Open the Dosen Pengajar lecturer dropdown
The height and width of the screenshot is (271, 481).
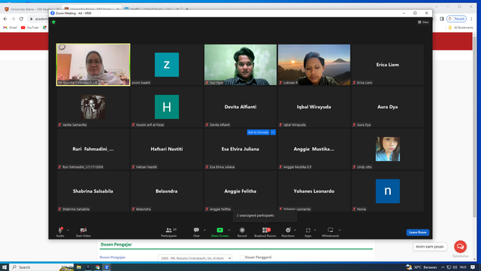(x=195, y=258)
